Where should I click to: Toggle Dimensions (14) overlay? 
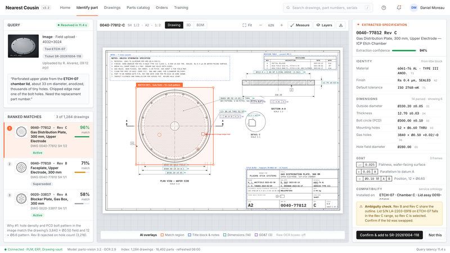(x=237, y=235)
